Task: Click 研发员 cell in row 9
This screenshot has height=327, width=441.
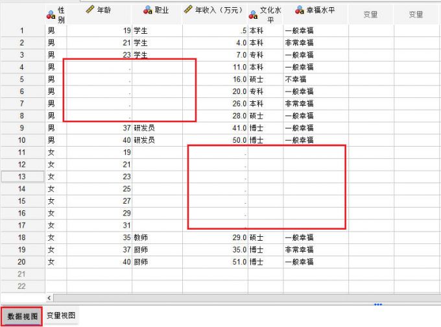Action: [157, 128]
